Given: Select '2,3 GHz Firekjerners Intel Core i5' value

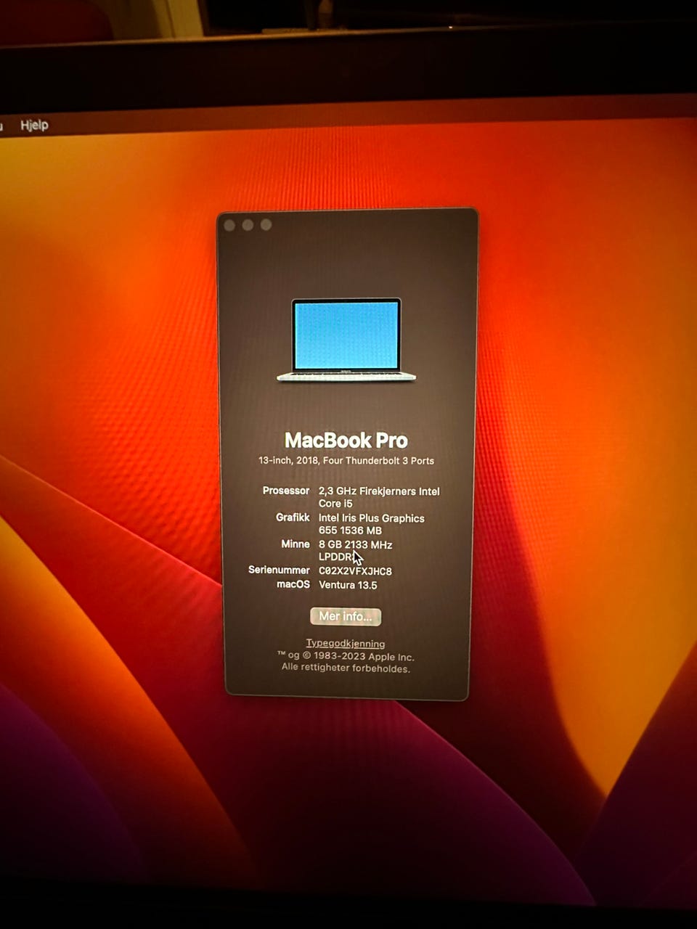Looking at the screenshot, I should 379,497.
